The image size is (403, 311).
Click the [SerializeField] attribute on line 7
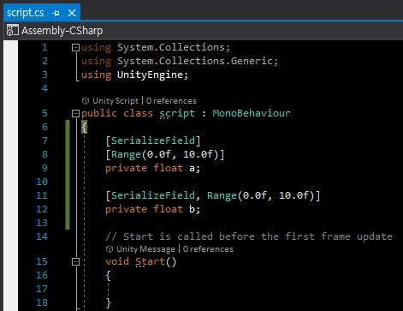(153, 141)
